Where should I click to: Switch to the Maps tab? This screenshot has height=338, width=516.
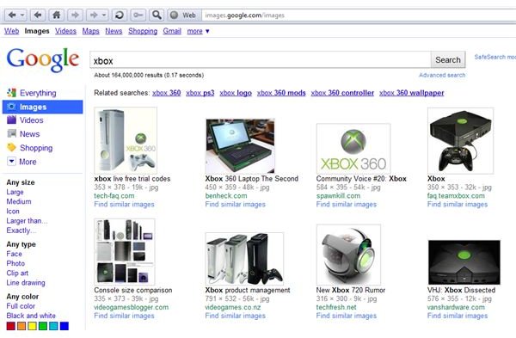tap(90, 31)
